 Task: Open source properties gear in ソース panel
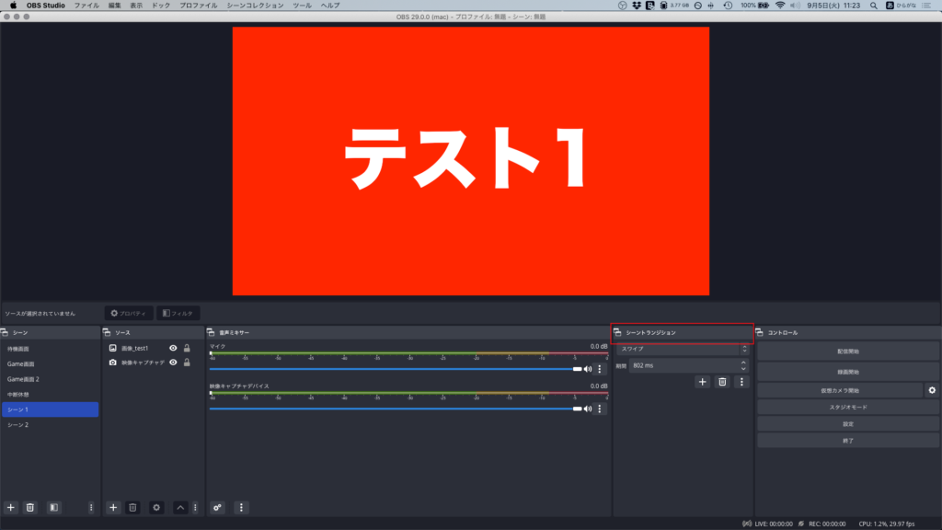coord(156,507)
